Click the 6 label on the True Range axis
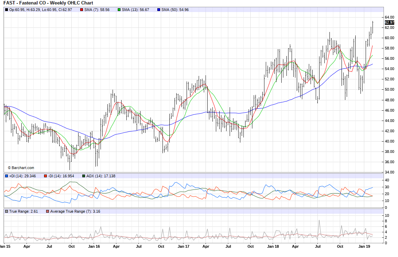This screenshot has width=398, height=257. [x=386, y=227]
